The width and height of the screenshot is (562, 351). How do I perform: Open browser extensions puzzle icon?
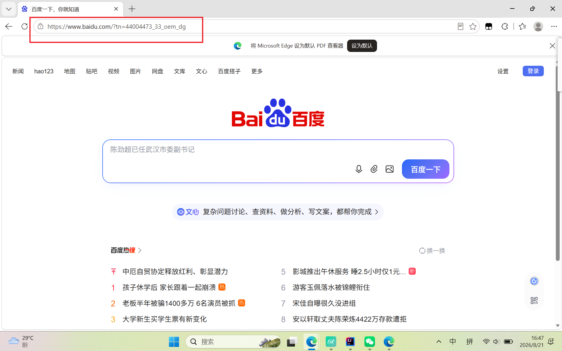505,26
